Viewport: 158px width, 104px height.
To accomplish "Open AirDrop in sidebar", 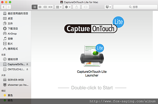I will coord(16,34).
